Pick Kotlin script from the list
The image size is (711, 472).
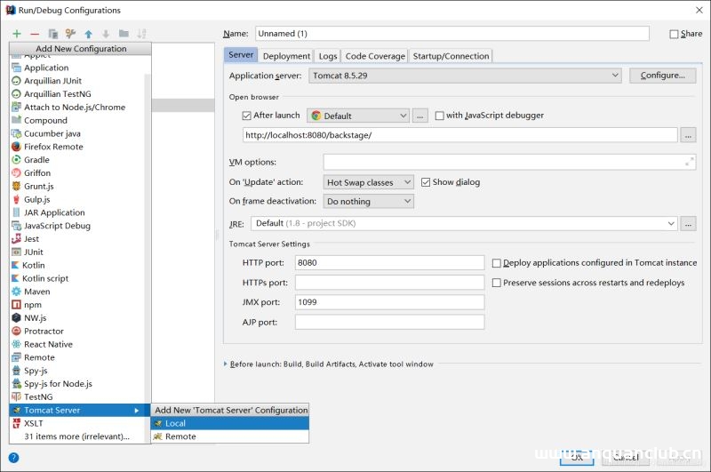tap(45, 278)
